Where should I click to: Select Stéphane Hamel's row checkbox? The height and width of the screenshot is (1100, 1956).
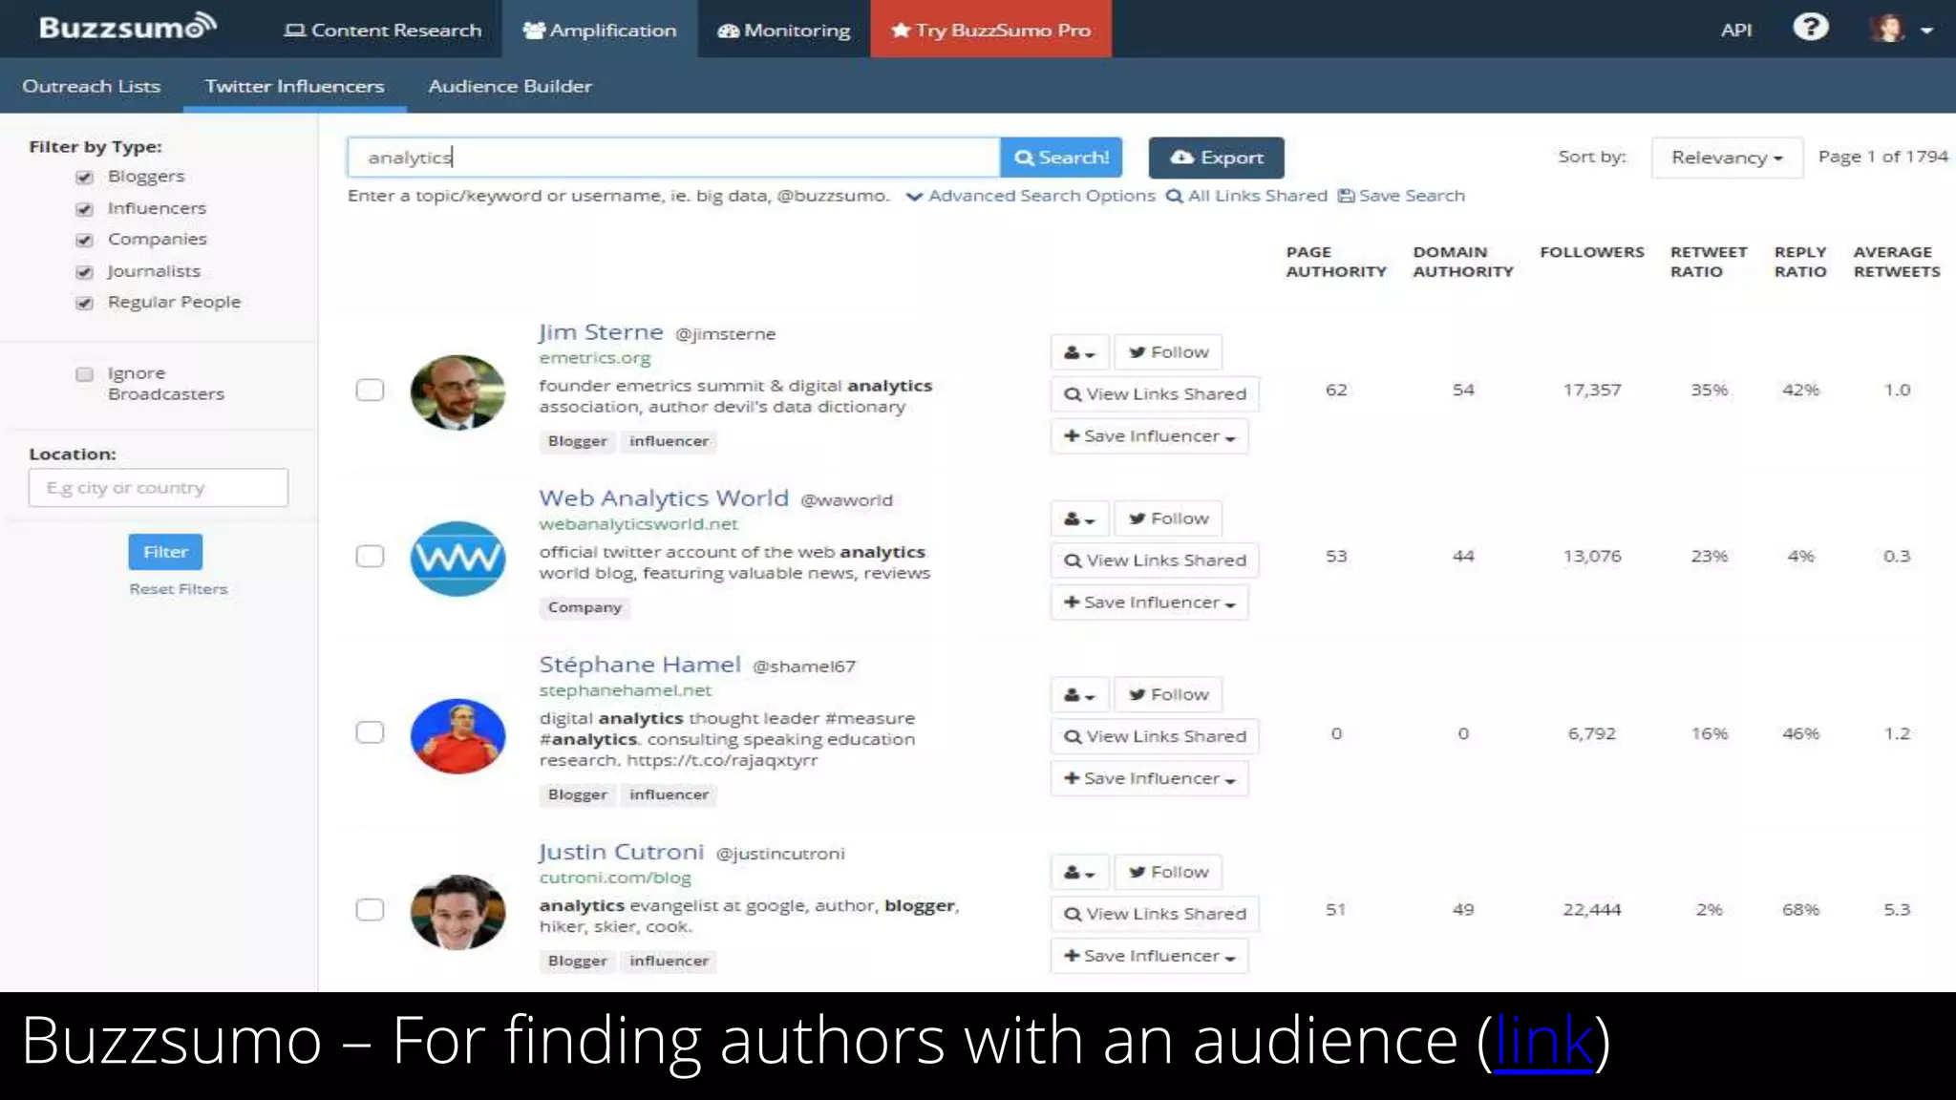tap(370, 732)
